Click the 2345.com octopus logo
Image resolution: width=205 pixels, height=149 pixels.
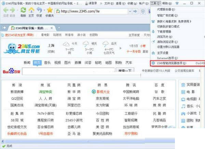pyautogui.click(x=22, y=48)
